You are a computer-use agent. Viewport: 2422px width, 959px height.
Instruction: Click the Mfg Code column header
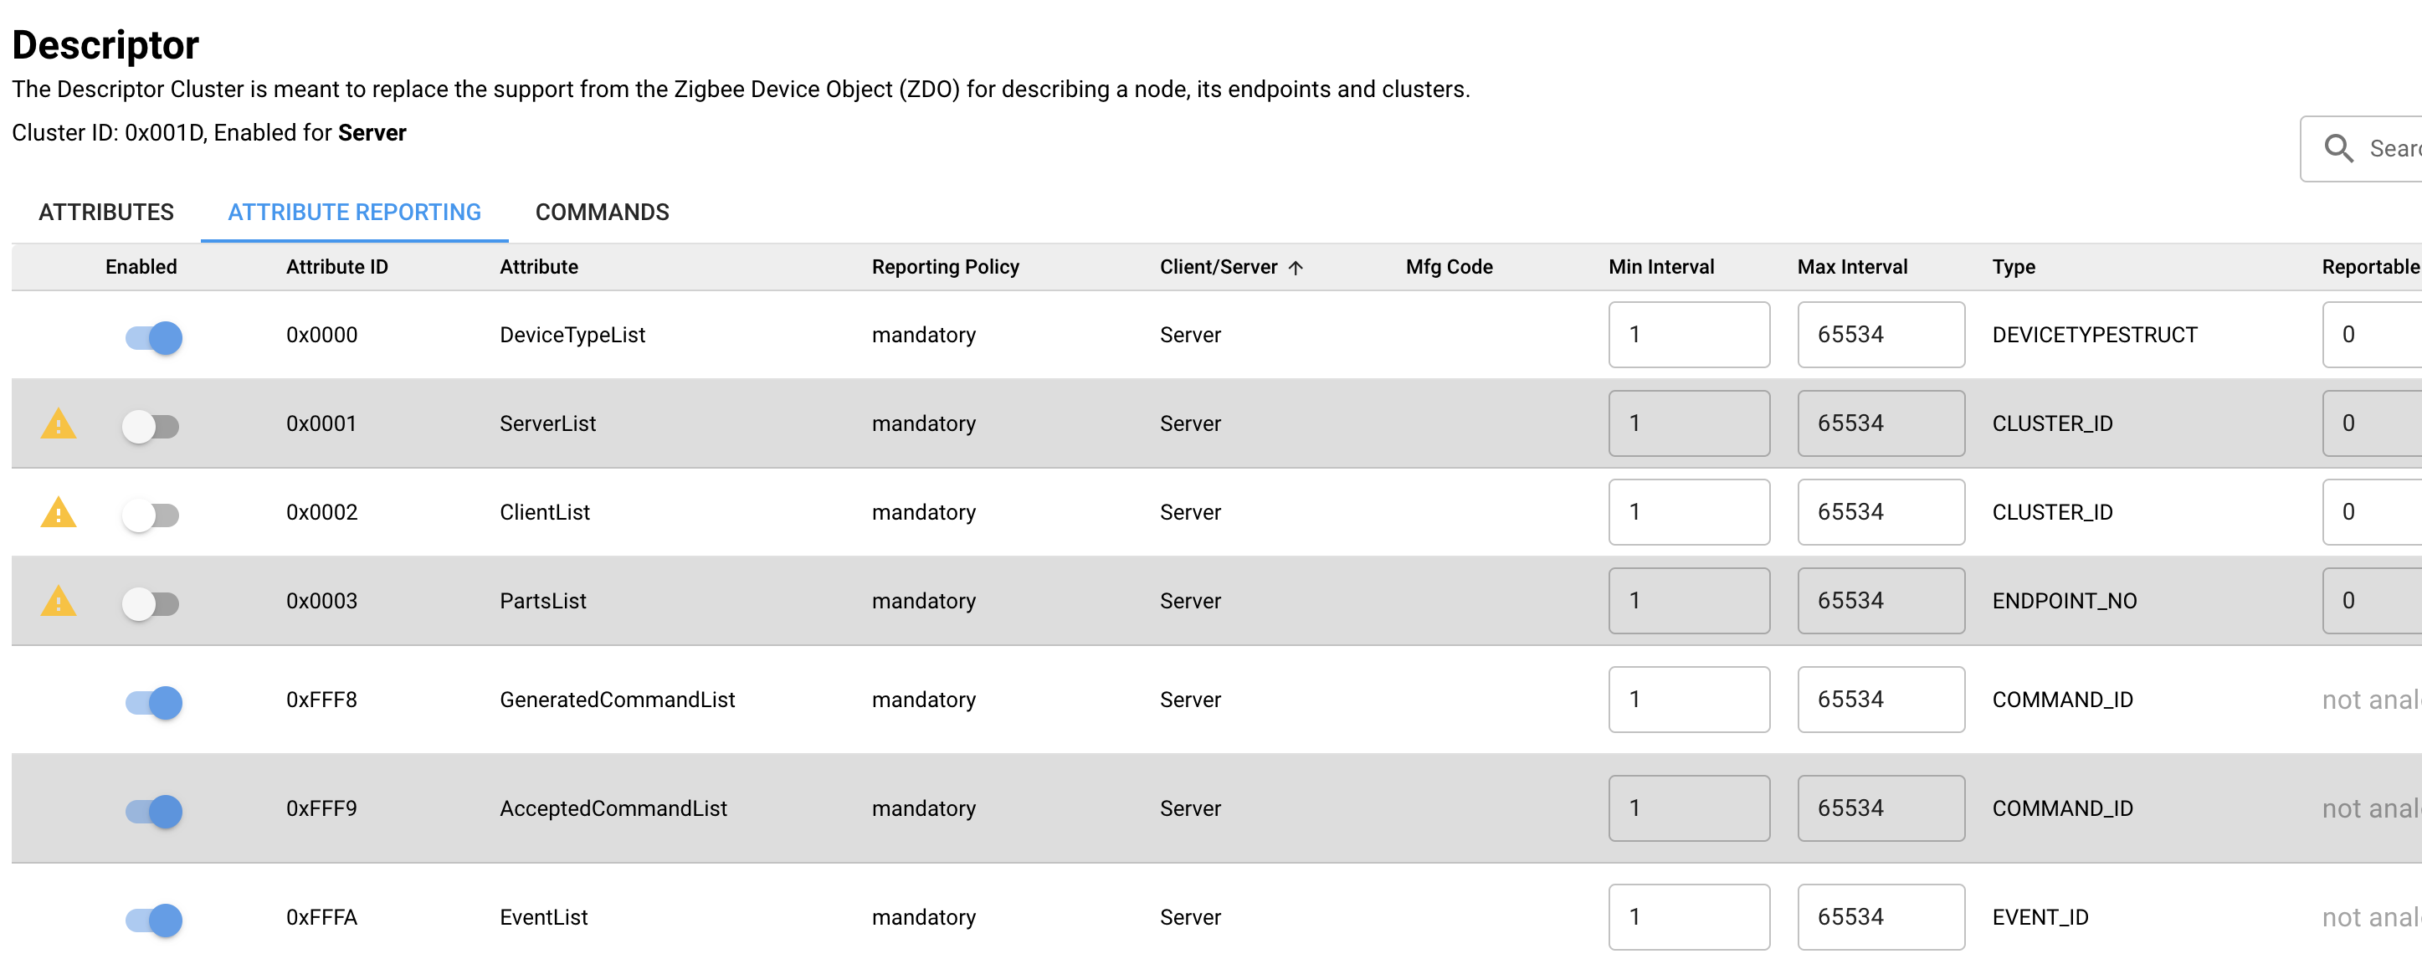point(1449,267)
